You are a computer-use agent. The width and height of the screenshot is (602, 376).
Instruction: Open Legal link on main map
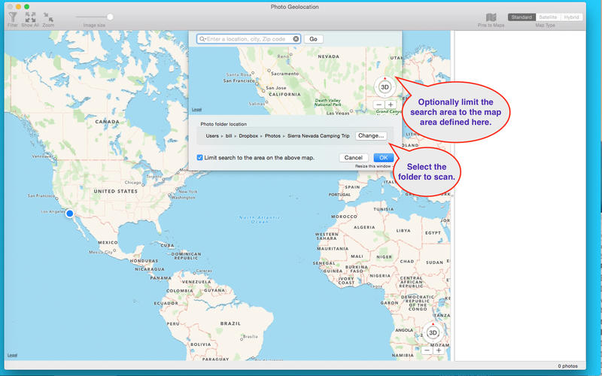(x=12, y=355)
